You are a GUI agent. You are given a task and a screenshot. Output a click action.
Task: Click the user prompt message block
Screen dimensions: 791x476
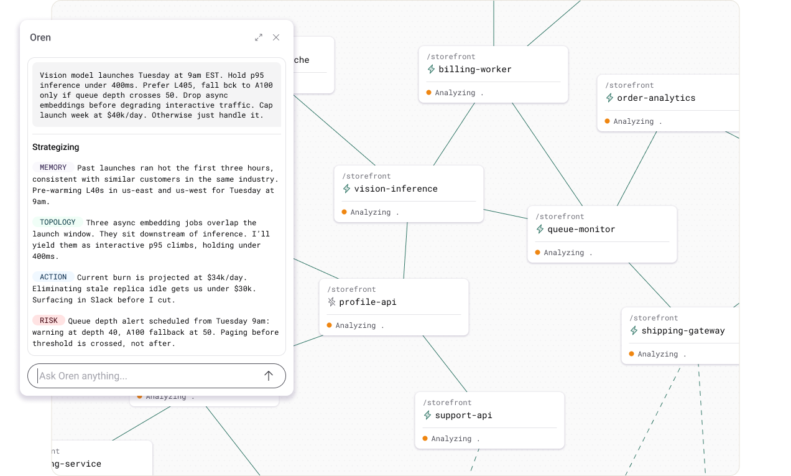(157, 95)
